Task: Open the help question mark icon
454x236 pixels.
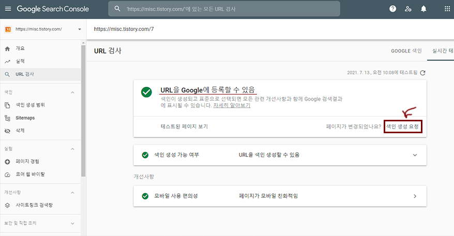Action: [x=392, y=9]
